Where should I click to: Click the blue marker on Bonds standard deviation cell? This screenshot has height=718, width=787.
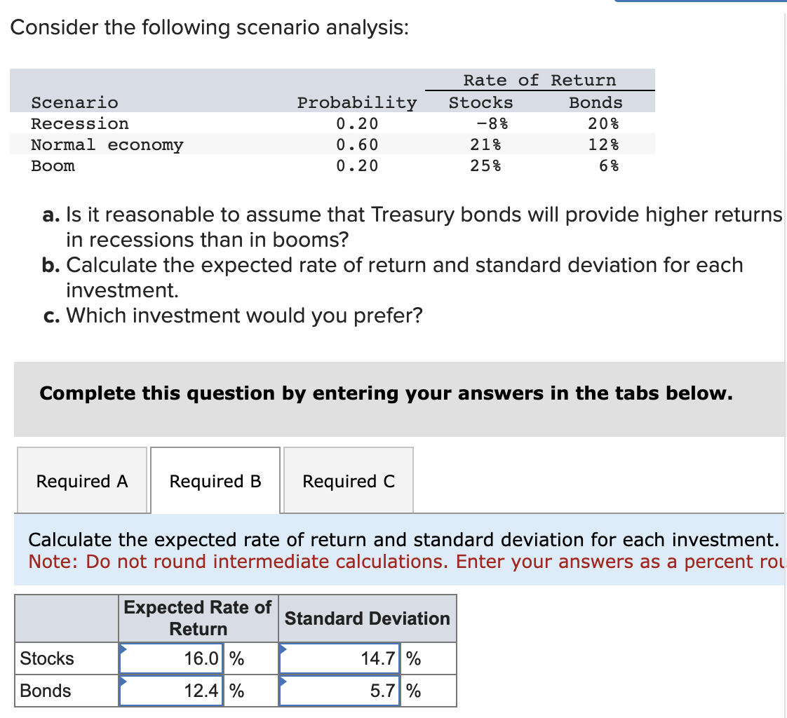(x=282, y=682)
